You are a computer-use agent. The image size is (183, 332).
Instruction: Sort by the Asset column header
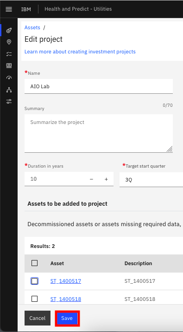point(57,263)
